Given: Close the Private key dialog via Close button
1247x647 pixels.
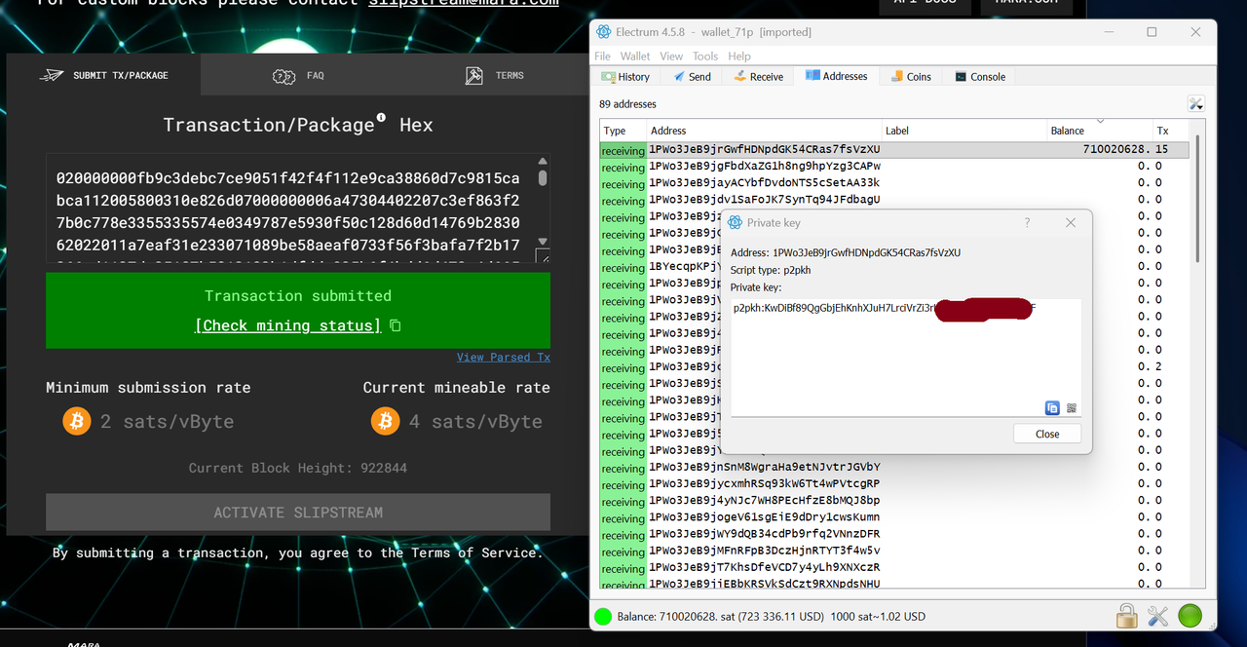Looking at the screenshot, I should pos(1047,434).
